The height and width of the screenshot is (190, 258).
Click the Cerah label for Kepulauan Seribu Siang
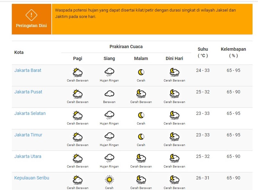pyautogui.click(x=109, y=188)
